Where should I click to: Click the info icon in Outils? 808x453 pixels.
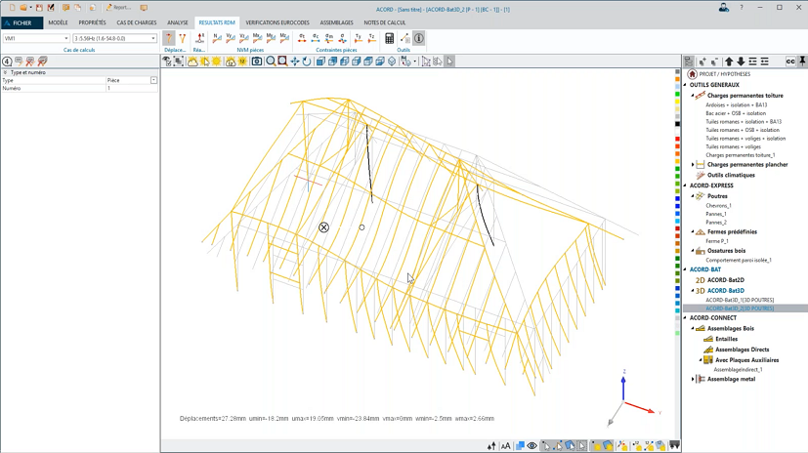pyautogui.click(x=418, y=38)
